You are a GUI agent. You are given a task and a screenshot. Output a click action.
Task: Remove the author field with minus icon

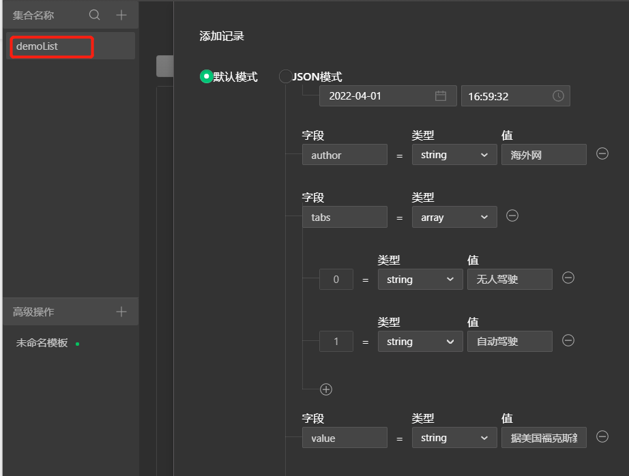tap(602, 154)
